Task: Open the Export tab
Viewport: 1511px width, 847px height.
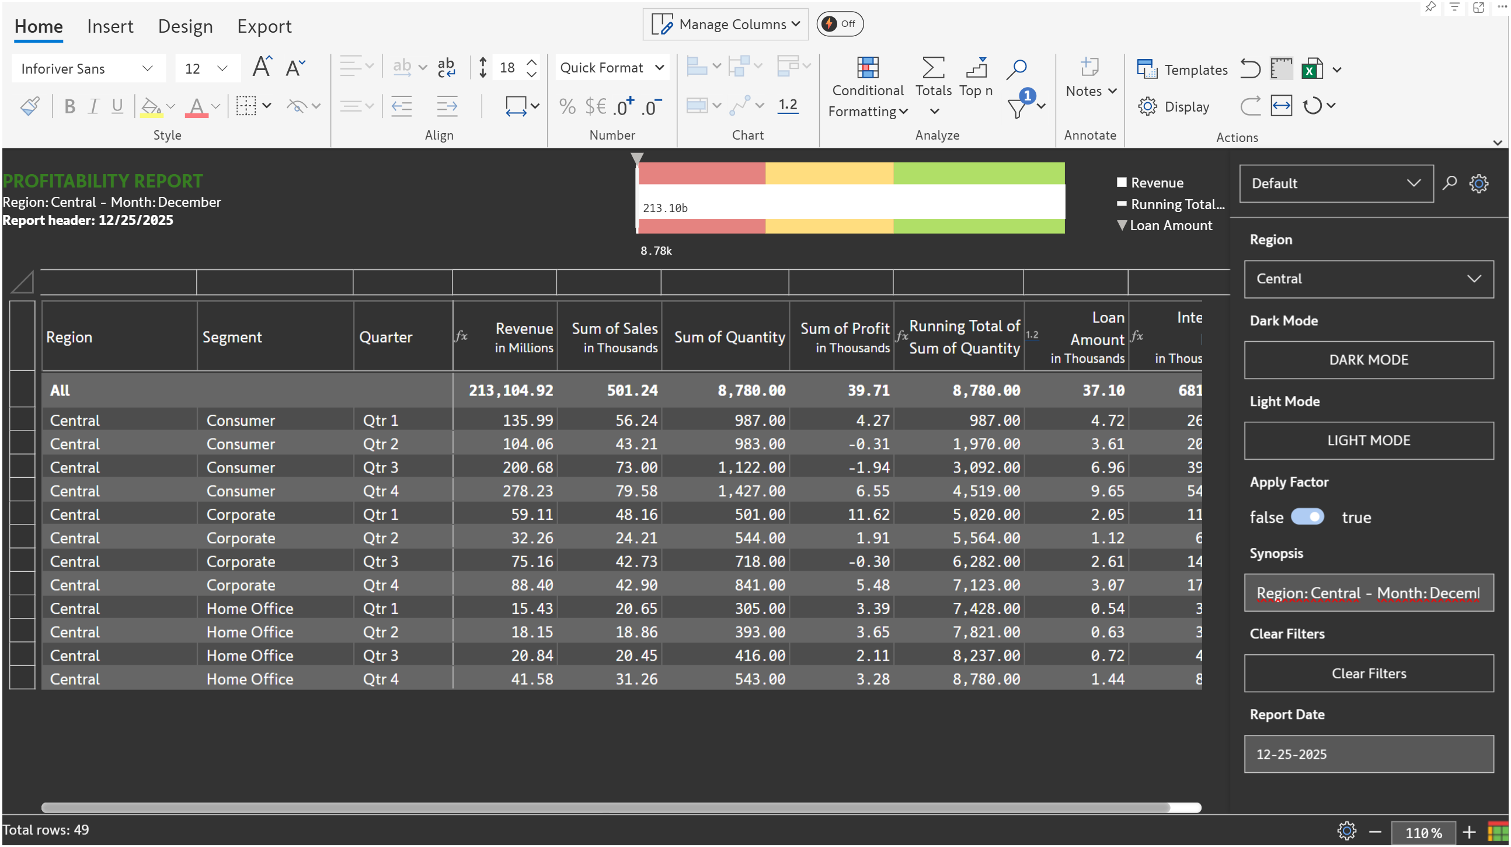Action: pos(264,26)
